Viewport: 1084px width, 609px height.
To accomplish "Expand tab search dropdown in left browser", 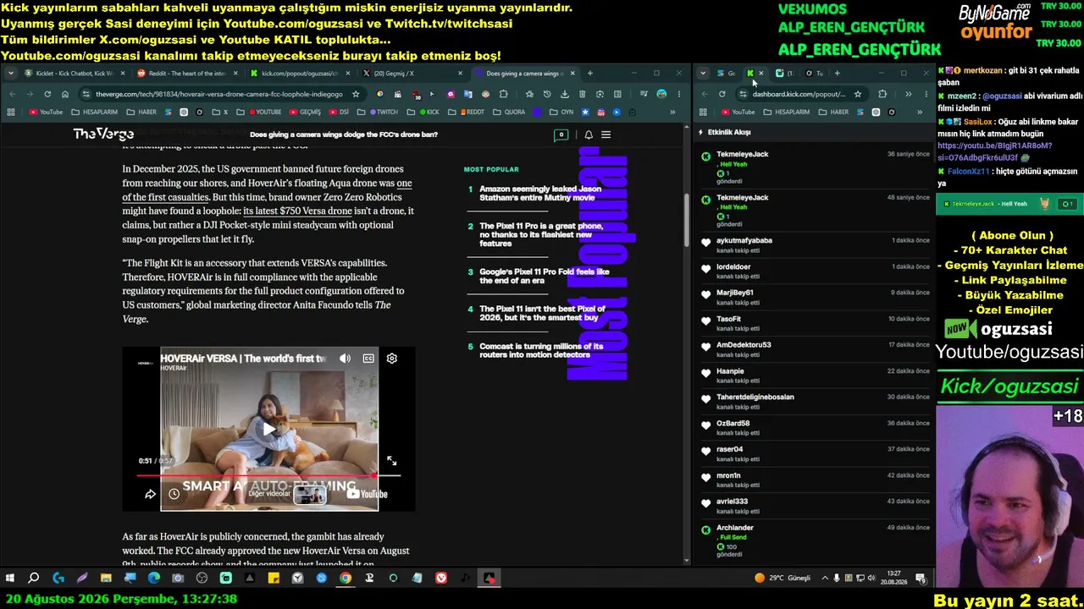I will [10, 74].
